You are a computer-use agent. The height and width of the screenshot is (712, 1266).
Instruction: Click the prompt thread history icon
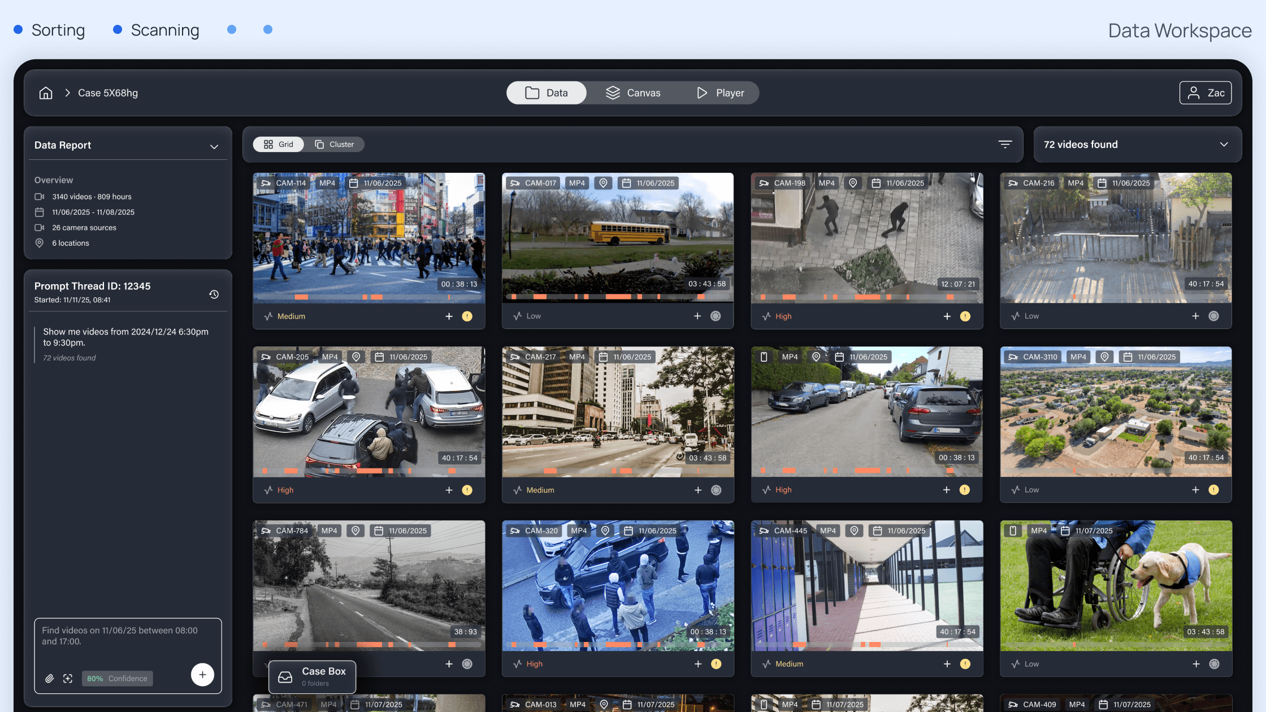pos(214,294)
